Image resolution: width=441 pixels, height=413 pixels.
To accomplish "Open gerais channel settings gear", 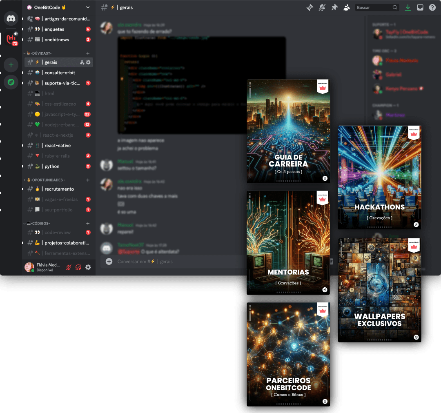I will coord(88,62).
